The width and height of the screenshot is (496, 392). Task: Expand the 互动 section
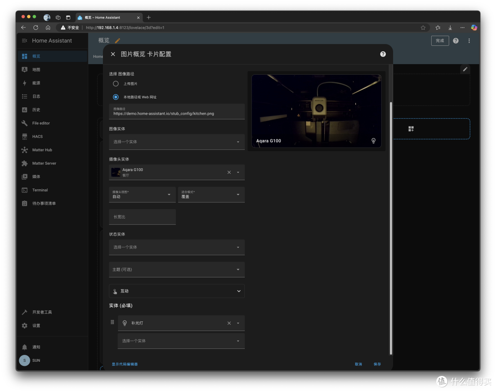tap(177, 291)
